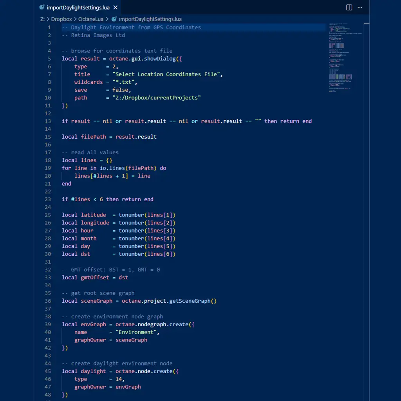Click 'month' variable on line 28
The width and height of the screenshot is (401, 401).
point(89,238)
